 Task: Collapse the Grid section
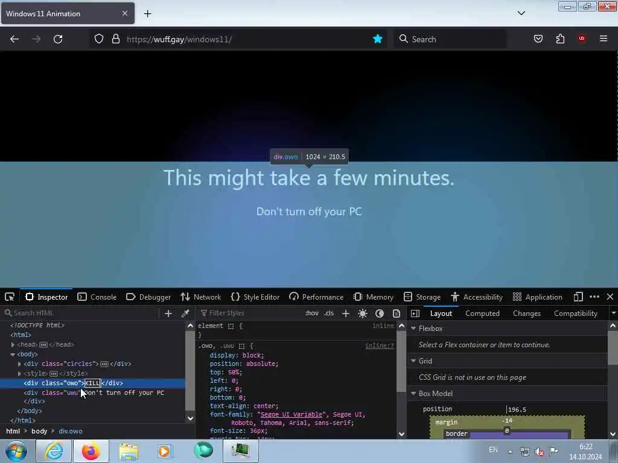click(x=413, y=361)
